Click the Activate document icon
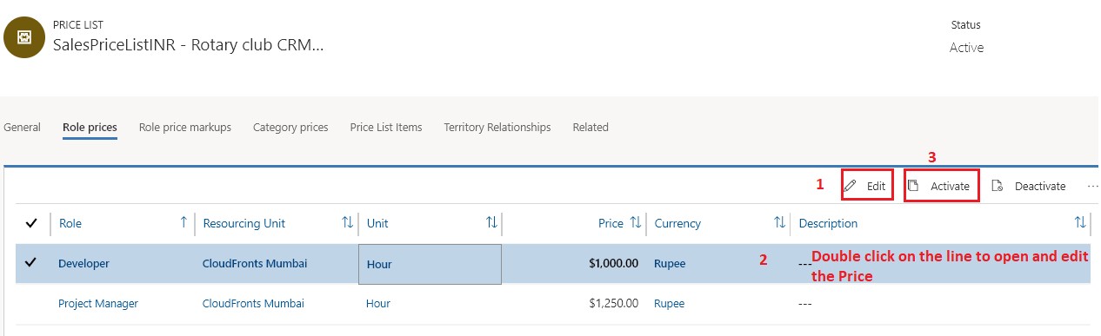 pos(913,186)
